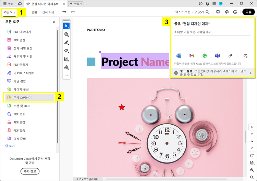Switch to the 변환 tab
The width and height of the screenshot is (257, 181).
34,12
